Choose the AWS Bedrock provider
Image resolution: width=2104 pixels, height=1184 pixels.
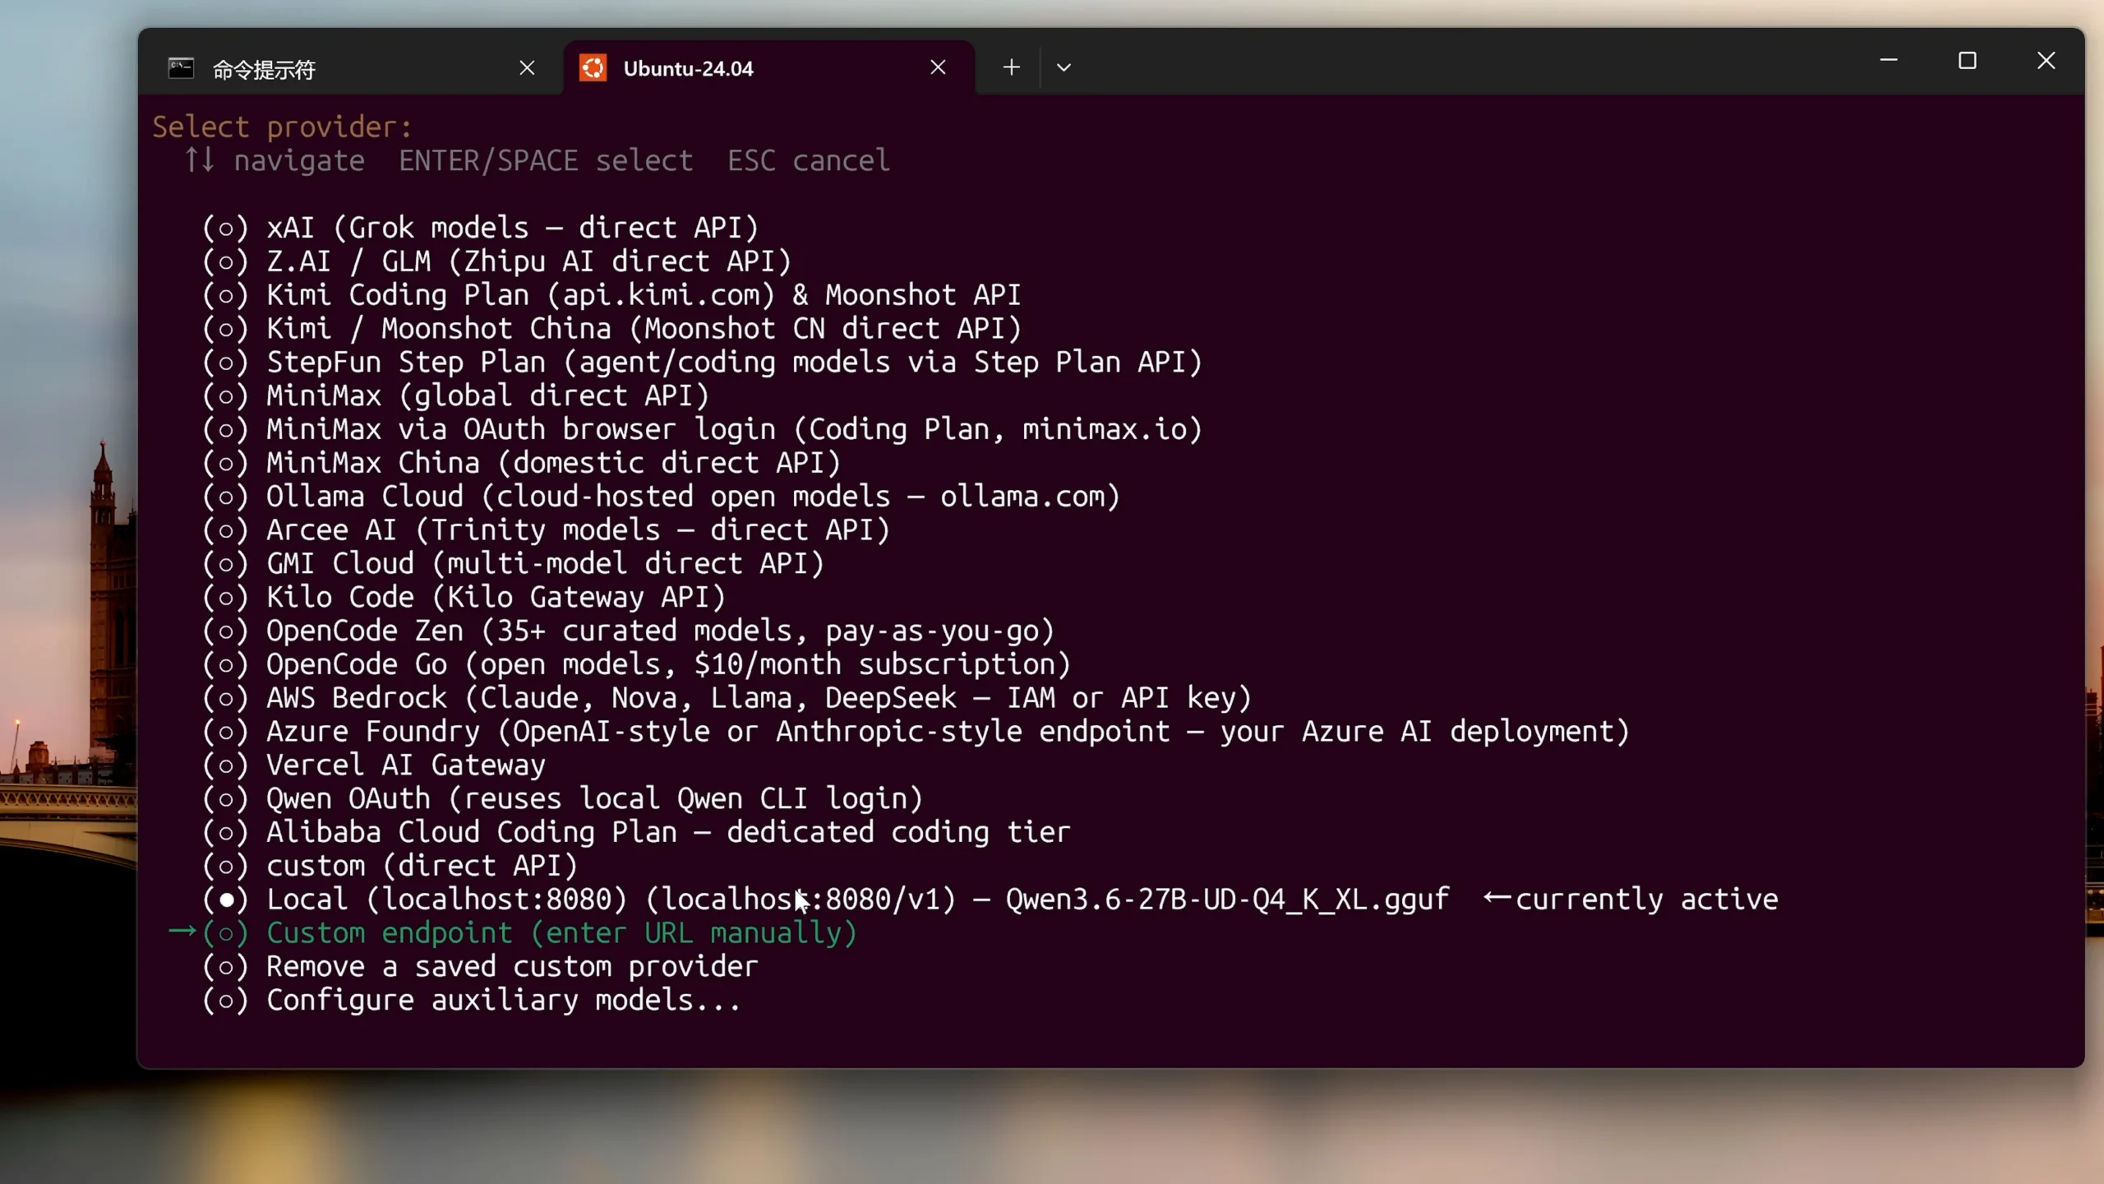[727, 698]
